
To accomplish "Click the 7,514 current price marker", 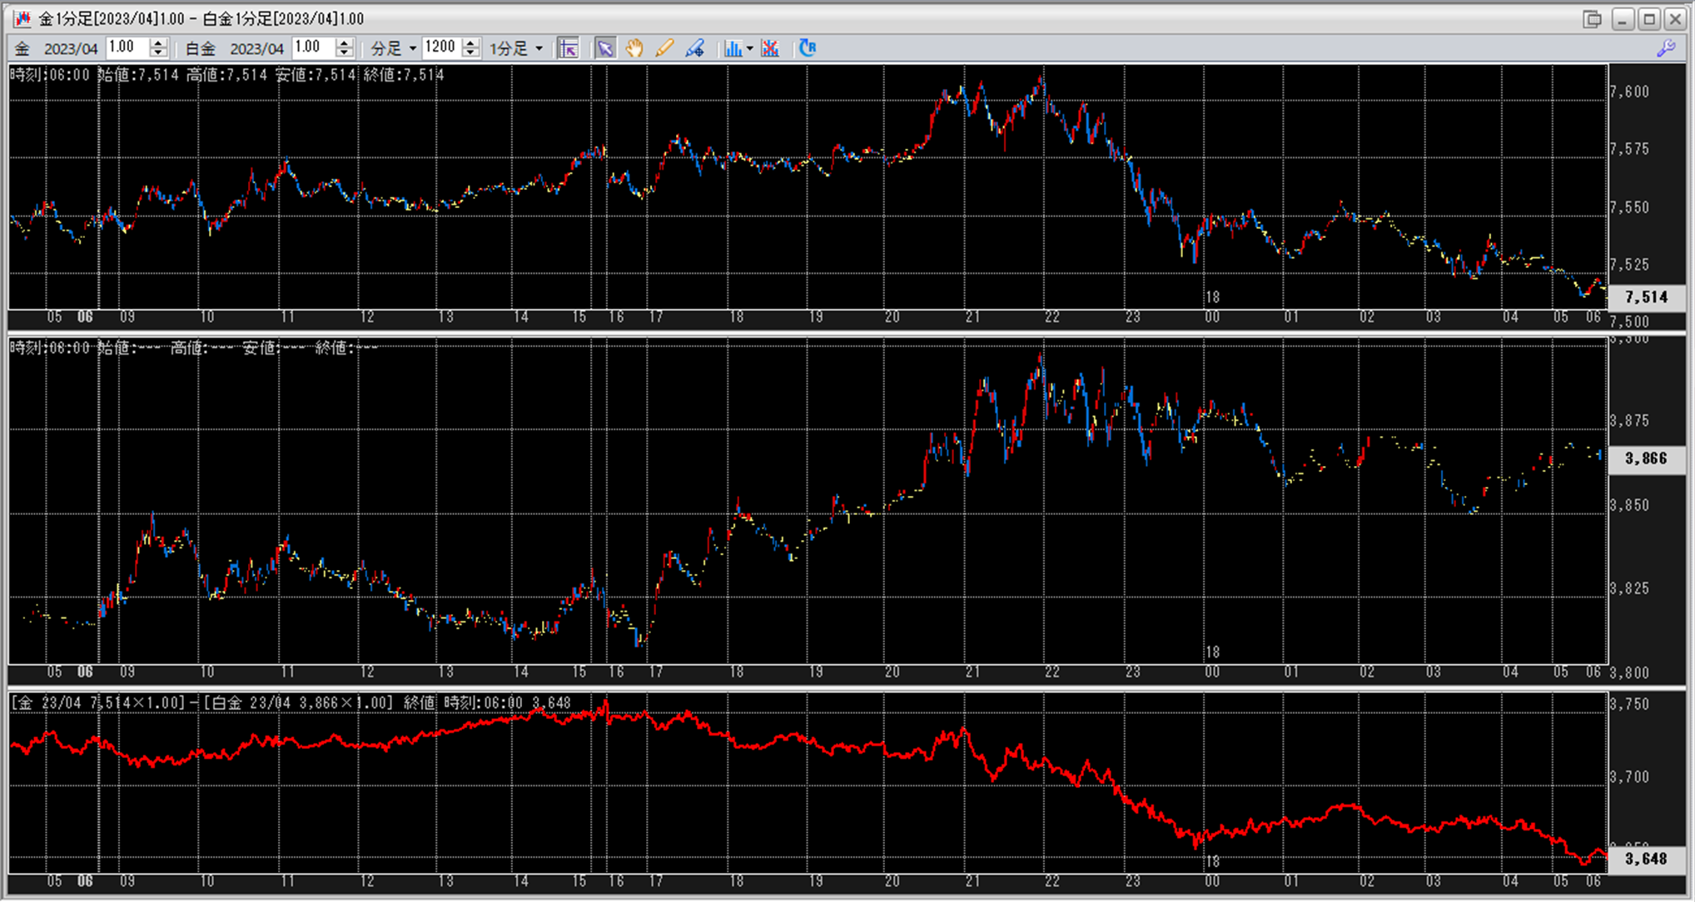I will [x=1646, y=297].
